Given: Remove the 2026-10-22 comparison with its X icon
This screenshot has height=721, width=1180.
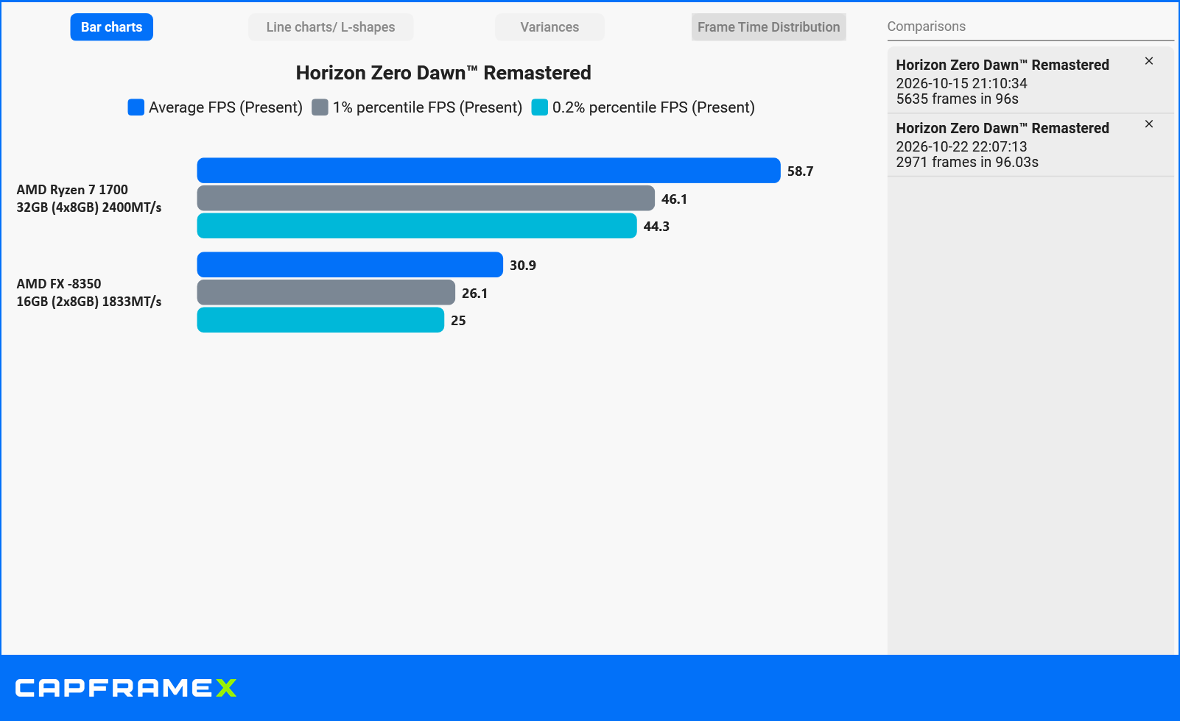Looking at the screenshot, I should [x=1149, y=124].
